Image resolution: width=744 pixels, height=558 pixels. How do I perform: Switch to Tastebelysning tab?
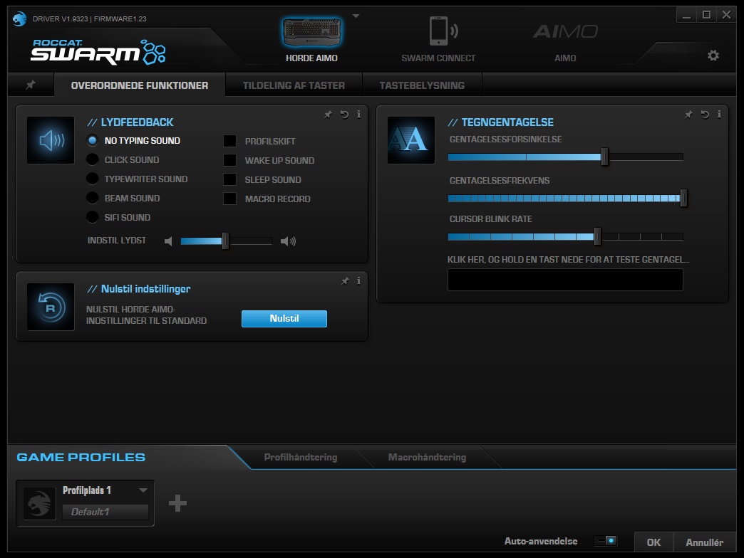(422, 85)
